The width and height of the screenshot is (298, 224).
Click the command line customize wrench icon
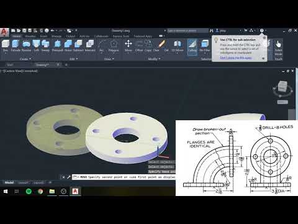(68, 177)
